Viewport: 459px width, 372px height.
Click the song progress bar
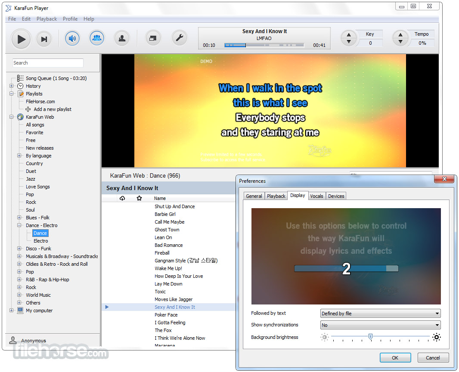[264, 45]
